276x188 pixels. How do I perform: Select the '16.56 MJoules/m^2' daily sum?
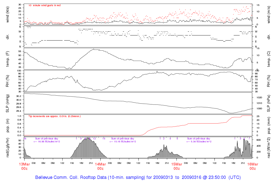(47, 142)
